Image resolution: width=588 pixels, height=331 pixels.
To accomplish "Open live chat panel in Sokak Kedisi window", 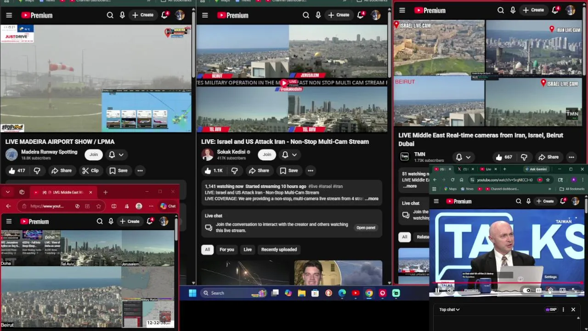I will pyautogui.click(x=366, y=228).
